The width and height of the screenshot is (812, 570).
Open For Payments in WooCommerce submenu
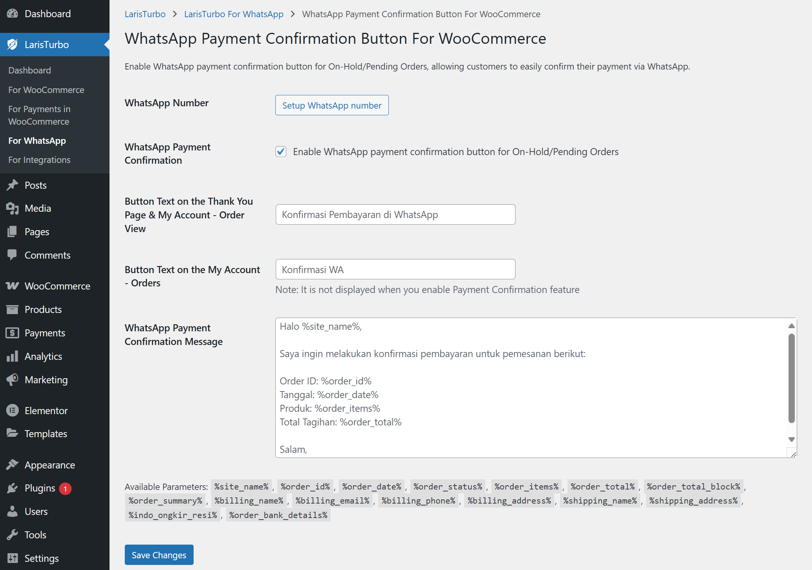(39, 115)
